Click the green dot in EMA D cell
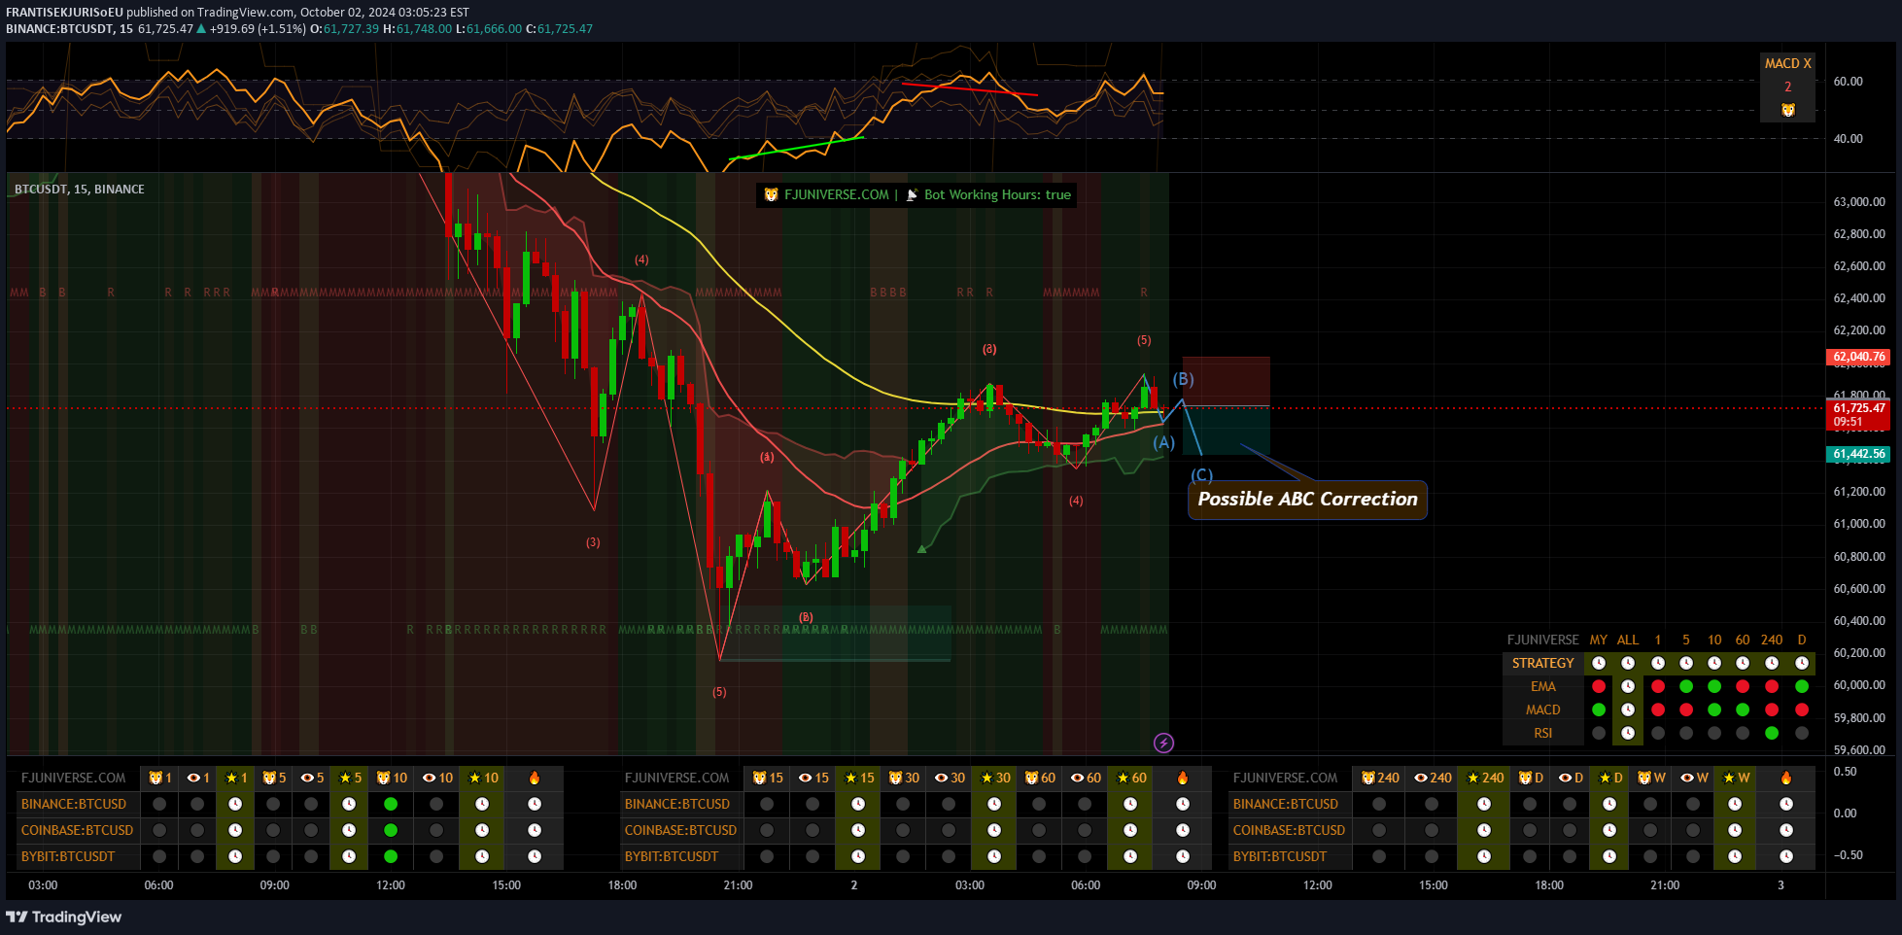Screen dimensions: 1902x935 pos(1802,686)
